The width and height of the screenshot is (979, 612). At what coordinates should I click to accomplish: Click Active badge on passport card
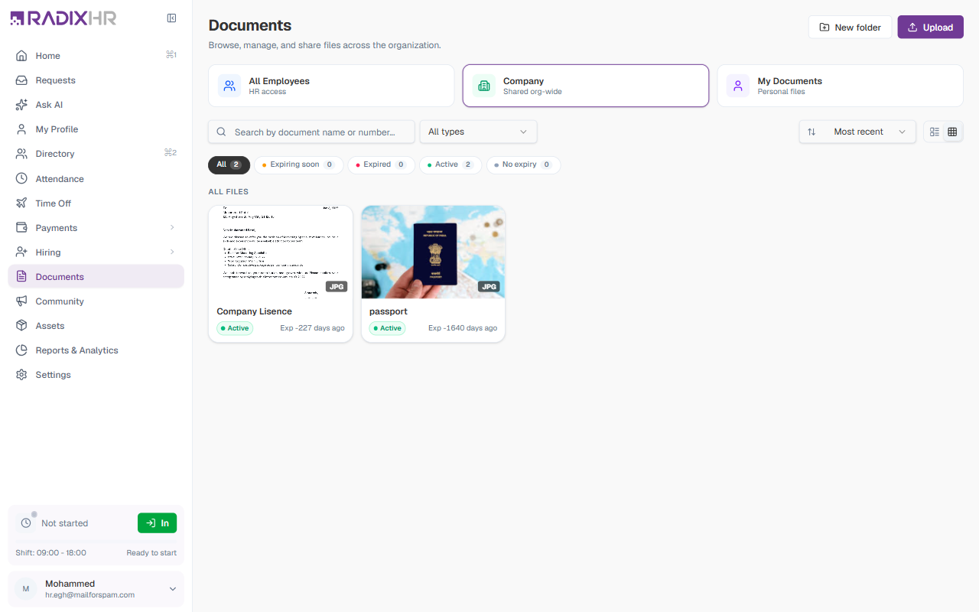tap(388, 328)
